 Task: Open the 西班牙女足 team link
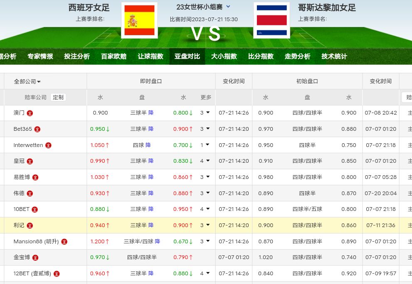pyautogui.click(x=89, y=7)
